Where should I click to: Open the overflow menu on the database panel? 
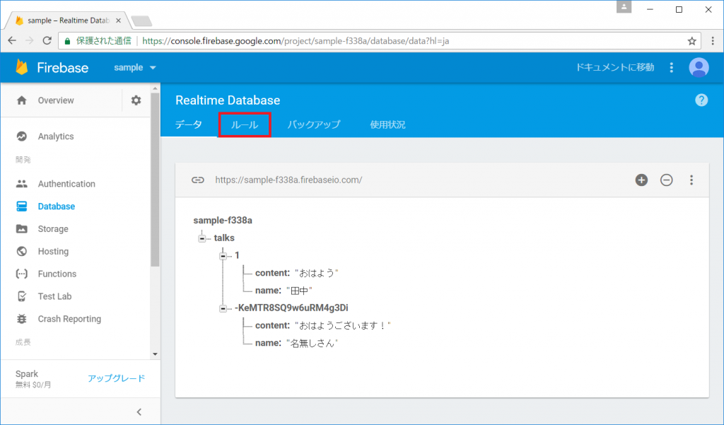click(691, 180)
